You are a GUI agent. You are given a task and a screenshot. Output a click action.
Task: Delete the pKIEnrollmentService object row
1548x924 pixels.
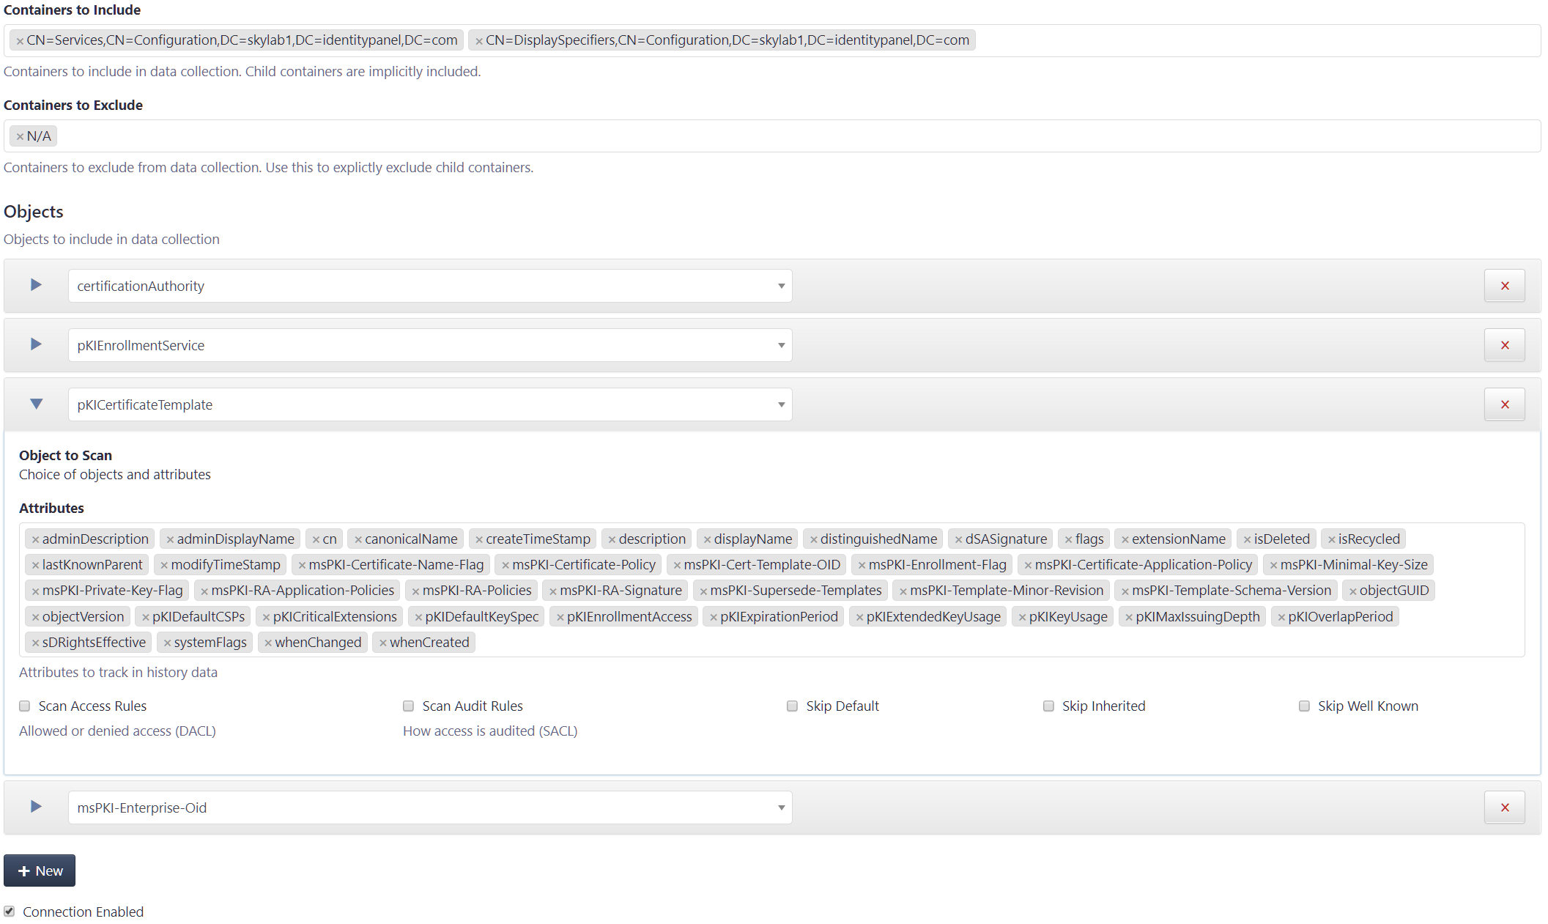1505,344
